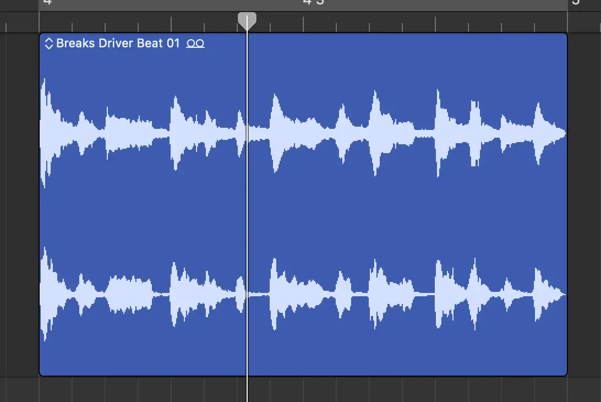Click the playhead line between the two waveforms
601x402 pixels.
(x=247, y=215)
